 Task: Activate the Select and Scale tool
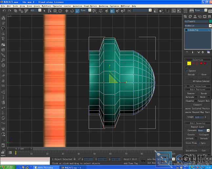pos(77,11)
